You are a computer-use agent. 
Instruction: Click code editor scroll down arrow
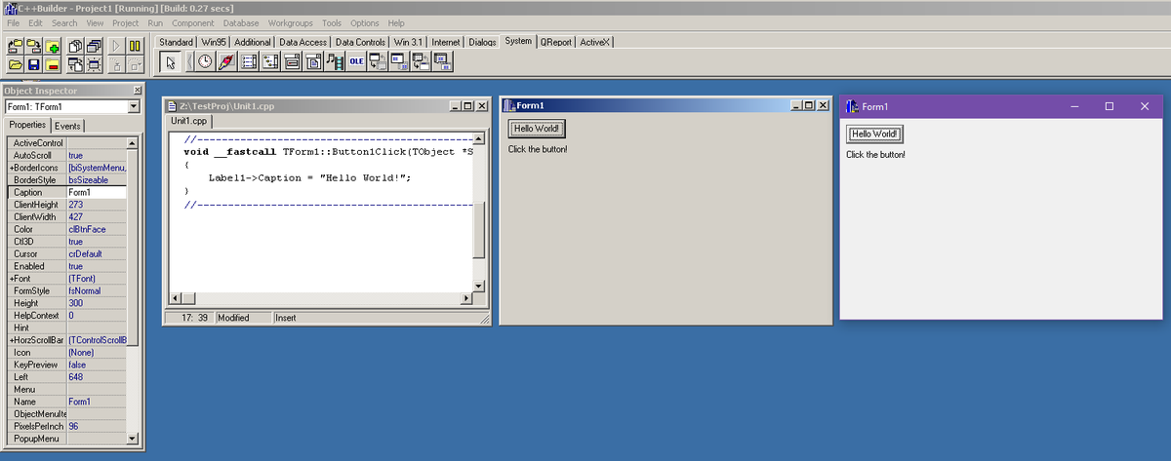pos(478,285)
